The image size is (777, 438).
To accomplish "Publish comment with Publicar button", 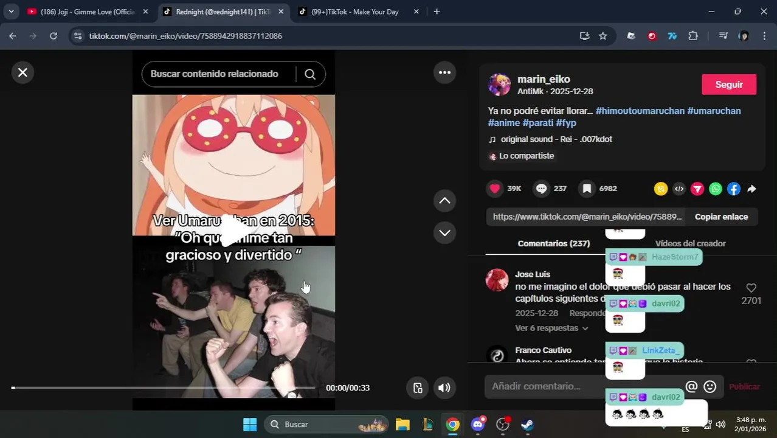I will point(744,386).
